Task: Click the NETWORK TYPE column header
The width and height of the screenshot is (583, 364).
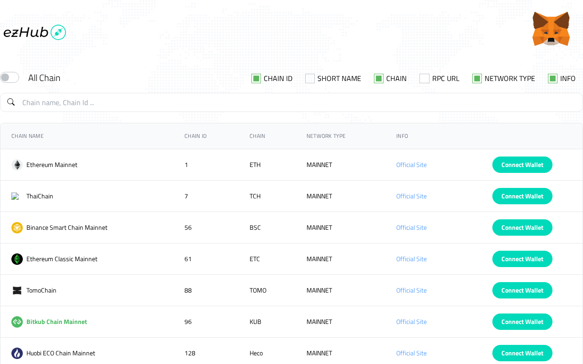Action: (x=326, y=136)
